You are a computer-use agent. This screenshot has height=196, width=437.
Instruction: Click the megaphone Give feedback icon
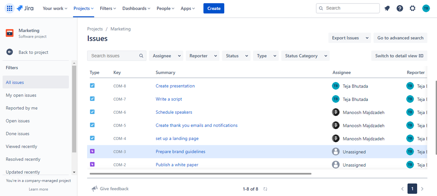(95, 188)
